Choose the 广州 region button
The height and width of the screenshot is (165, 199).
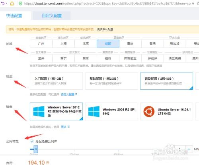point(41,43)
